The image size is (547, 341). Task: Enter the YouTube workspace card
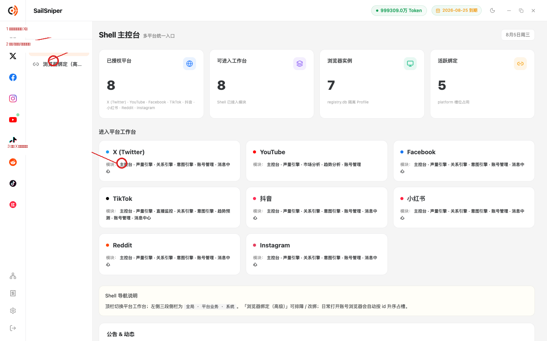[x=317, y=161]
